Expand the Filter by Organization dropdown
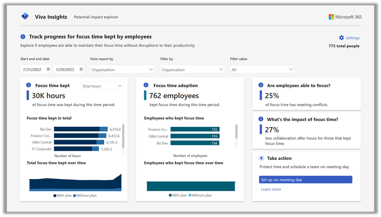Screen dimensions: 381x217 point(192,70)
